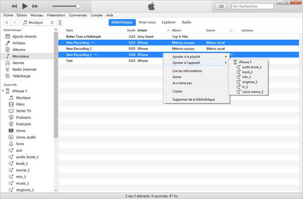The width and height of the screenshot is (303, 199).
Task: Sort by the Genre column header
Action: 211,30
